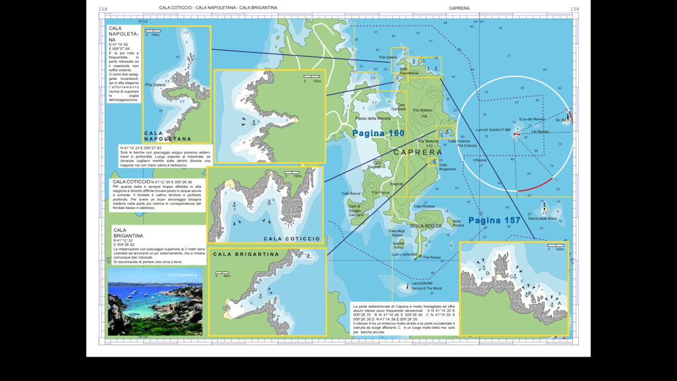Click the "Lam.b/r 5s24m11-8M" lighthouse label
677x381 pixels.
[x=493, y=130]
